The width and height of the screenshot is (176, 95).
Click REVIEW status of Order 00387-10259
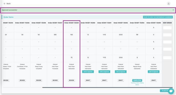[x=72, y=80]
